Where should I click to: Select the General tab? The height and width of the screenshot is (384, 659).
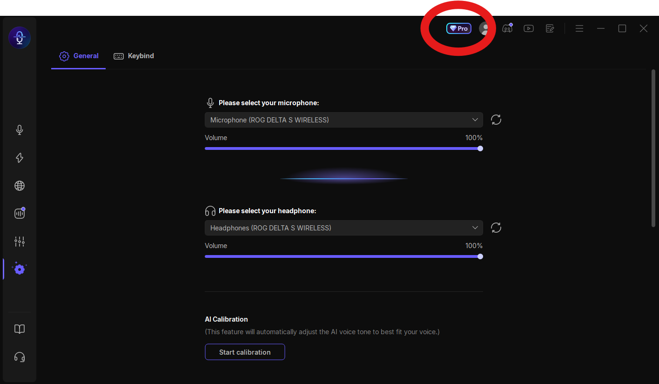79,56
